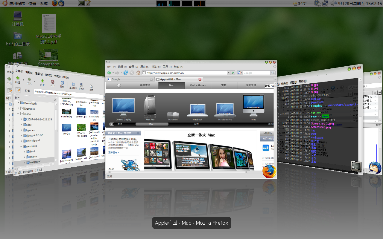Image resolution: width=383 pixels, height=239 pixels.
Task: Follow the 更多理由 link
Action: point(113,152)
